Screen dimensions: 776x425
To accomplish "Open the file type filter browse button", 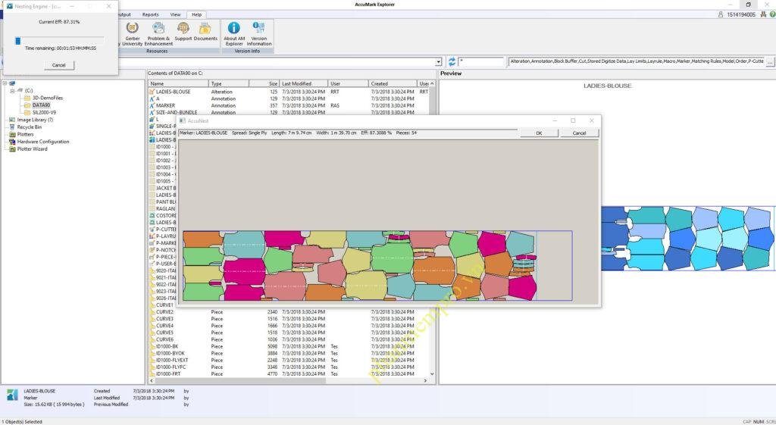I will point(769,61).
